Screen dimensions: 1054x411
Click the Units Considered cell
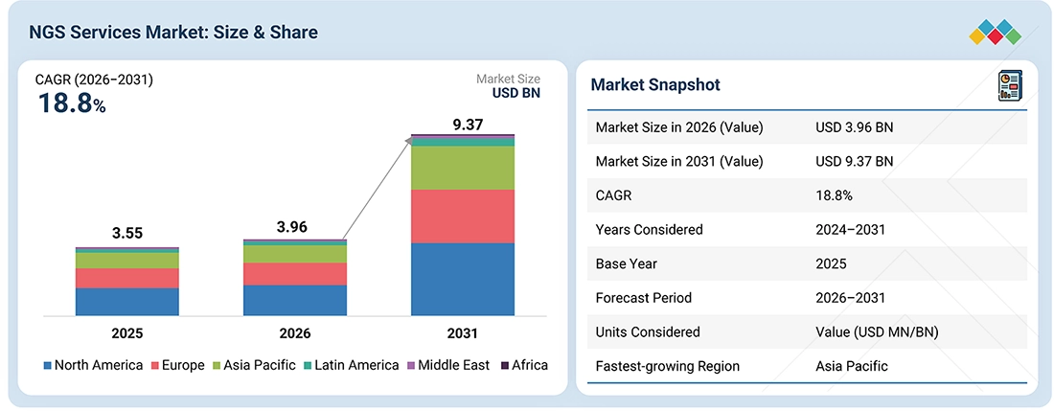pyautogui.click(x=648, y=331)
